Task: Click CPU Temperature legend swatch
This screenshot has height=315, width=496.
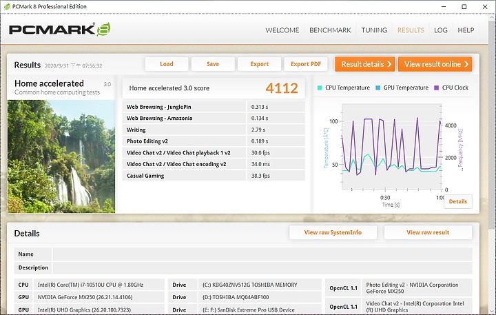Action: [320, 88]
